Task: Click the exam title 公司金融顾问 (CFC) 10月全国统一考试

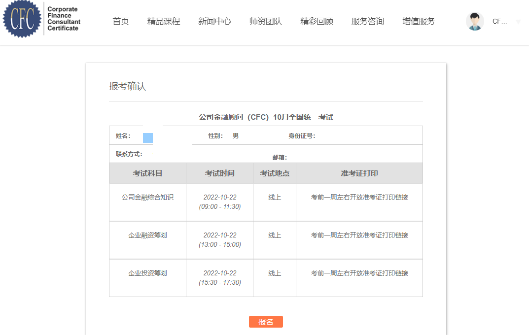Action: pyautogui.click(x=266, y=117)
